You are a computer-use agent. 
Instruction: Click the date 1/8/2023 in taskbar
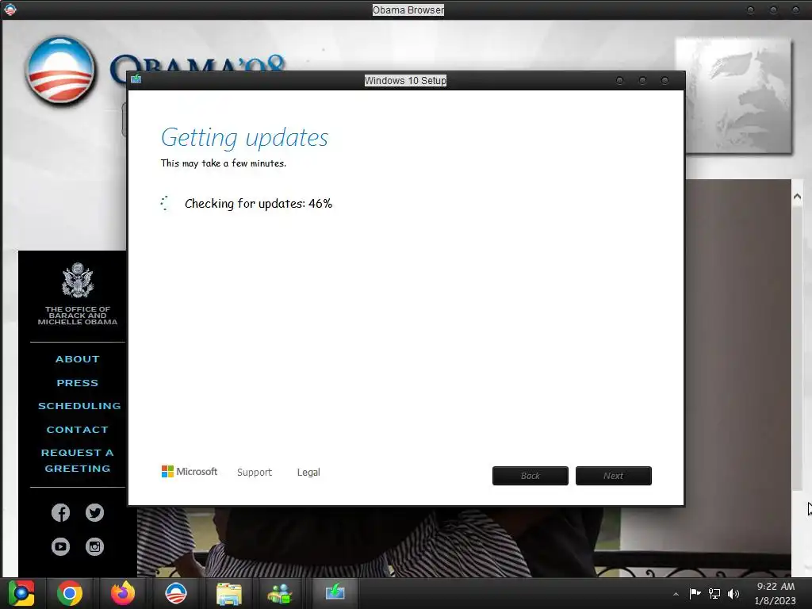click(776, 601)
